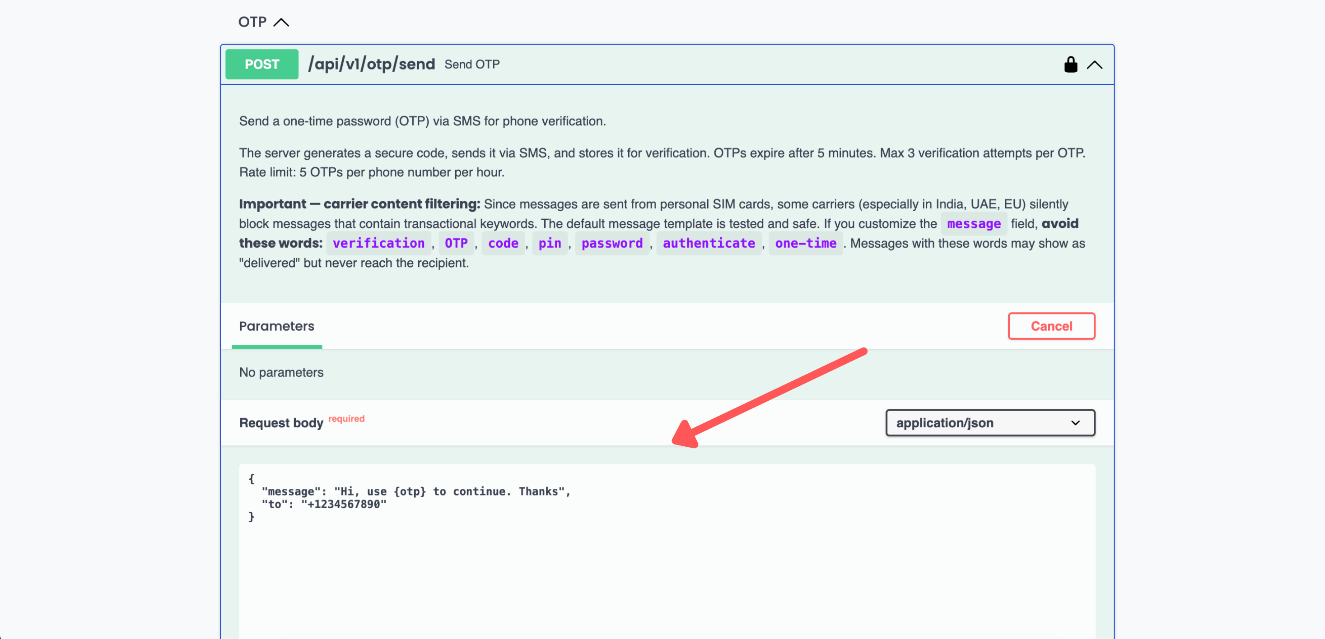Select the password keyword badge
Viewport: 1325px width, 639px height.
tap(611, 243)
